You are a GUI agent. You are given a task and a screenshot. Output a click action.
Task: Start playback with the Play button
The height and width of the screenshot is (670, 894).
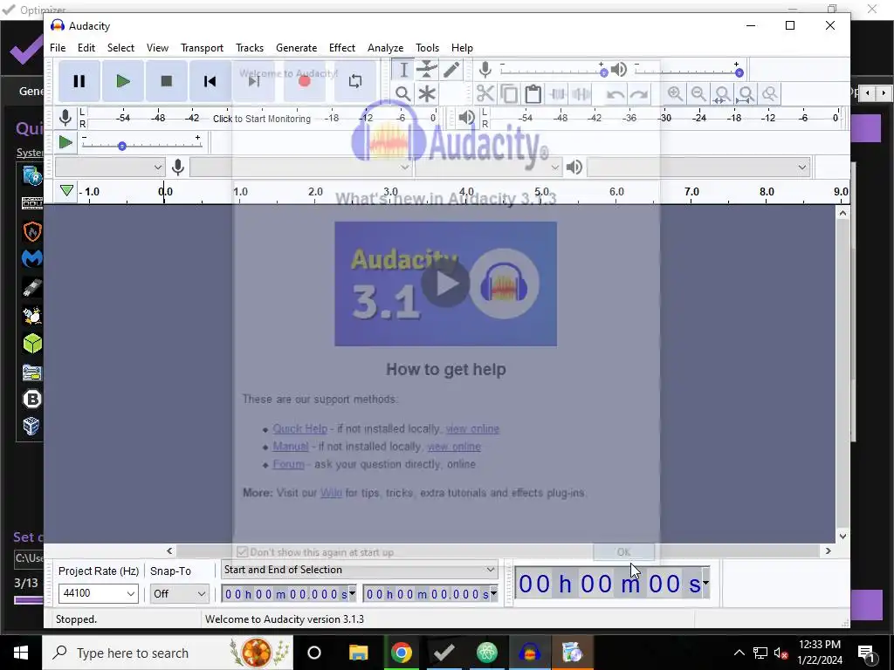click(122, 81)
